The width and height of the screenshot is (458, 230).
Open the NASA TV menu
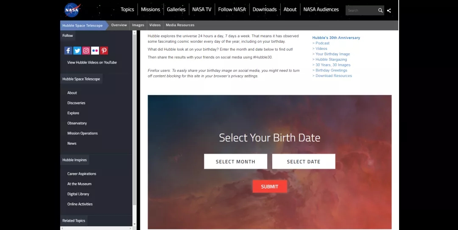202,9
